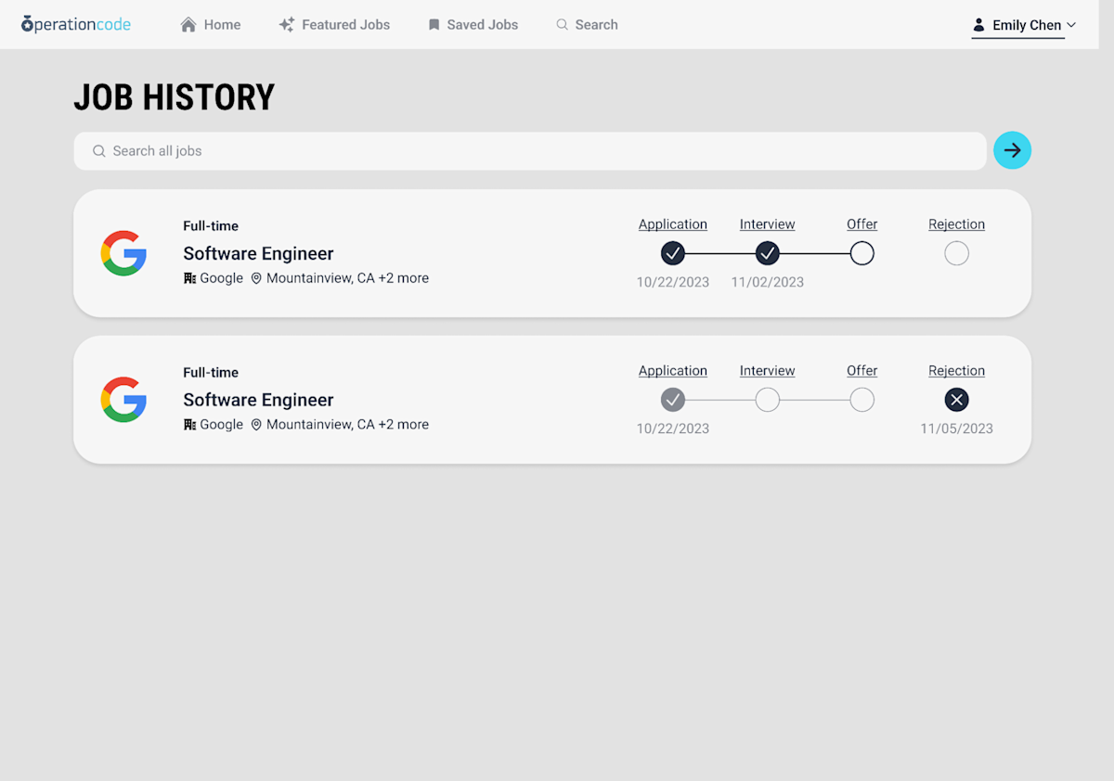Go to Featured Jobs

click(334, 25)
